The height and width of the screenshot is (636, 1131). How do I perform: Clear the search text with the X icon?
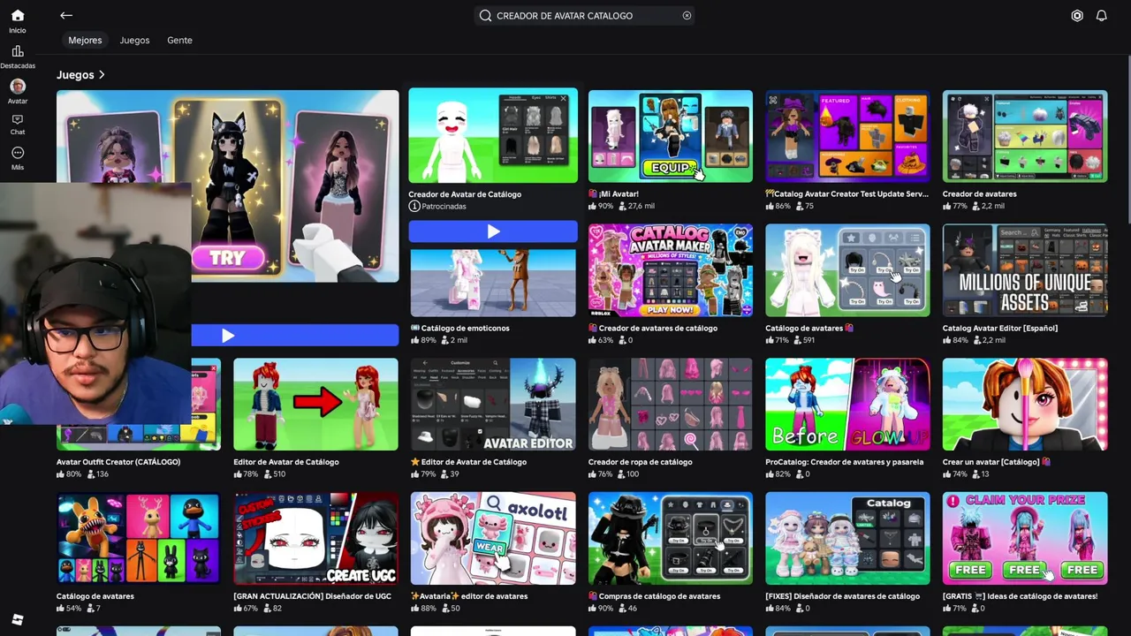[687, 15]
